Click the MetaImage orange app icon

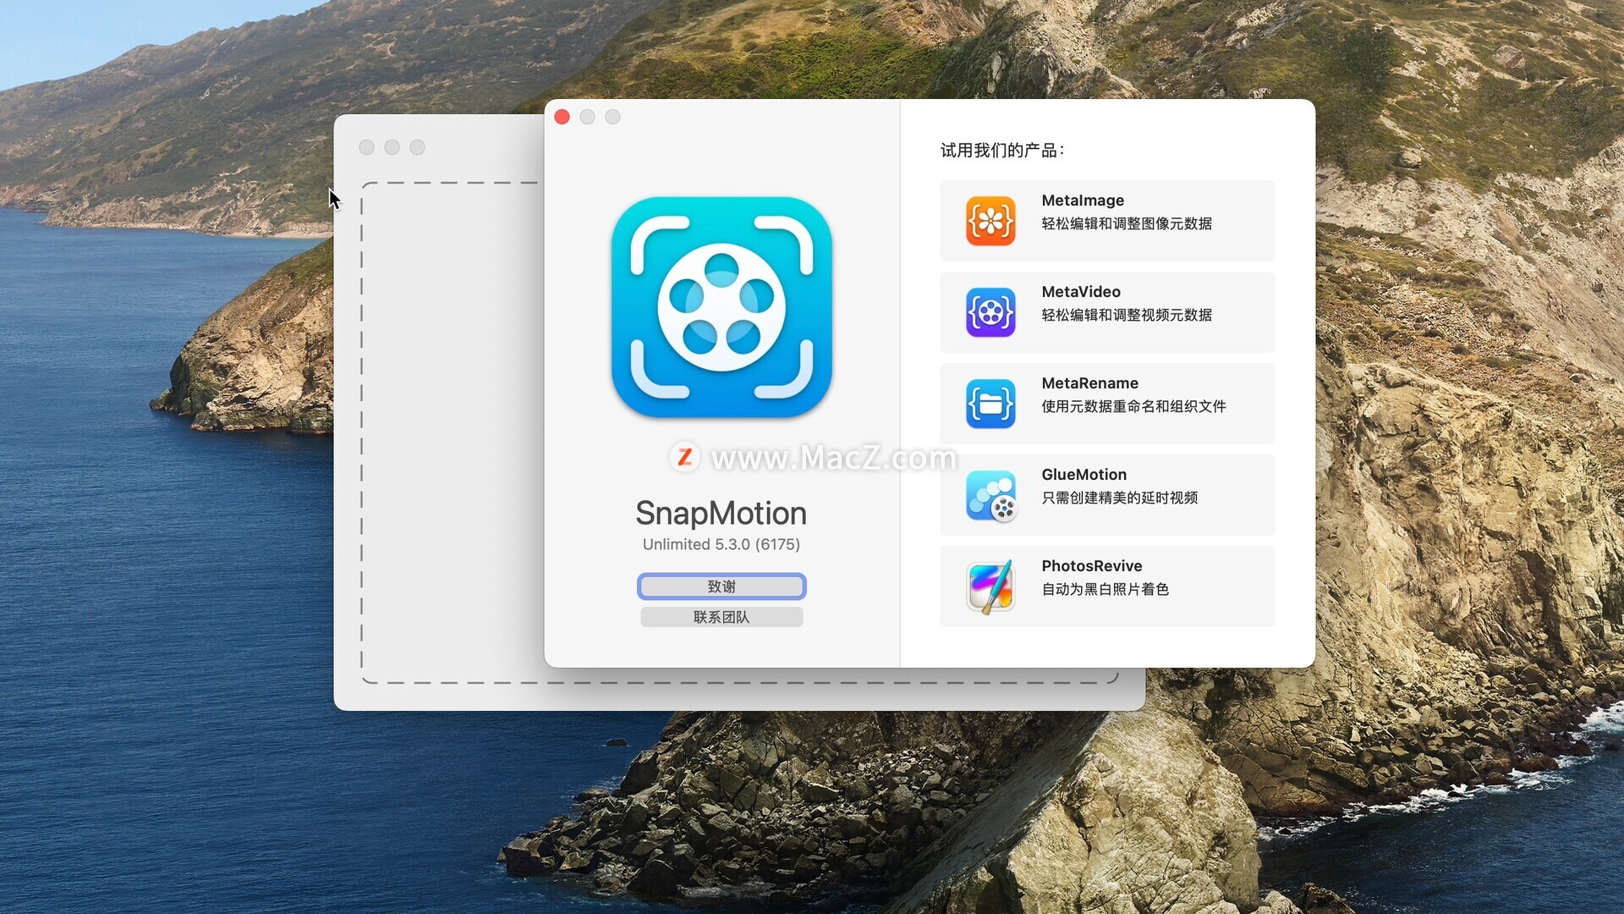coord(990,221)
